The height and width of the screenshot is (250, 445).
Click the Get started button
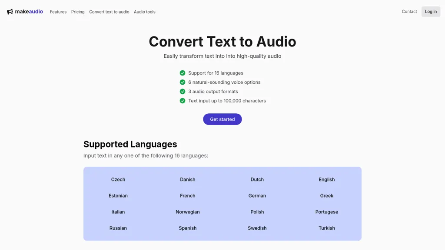tap(222, 119)
